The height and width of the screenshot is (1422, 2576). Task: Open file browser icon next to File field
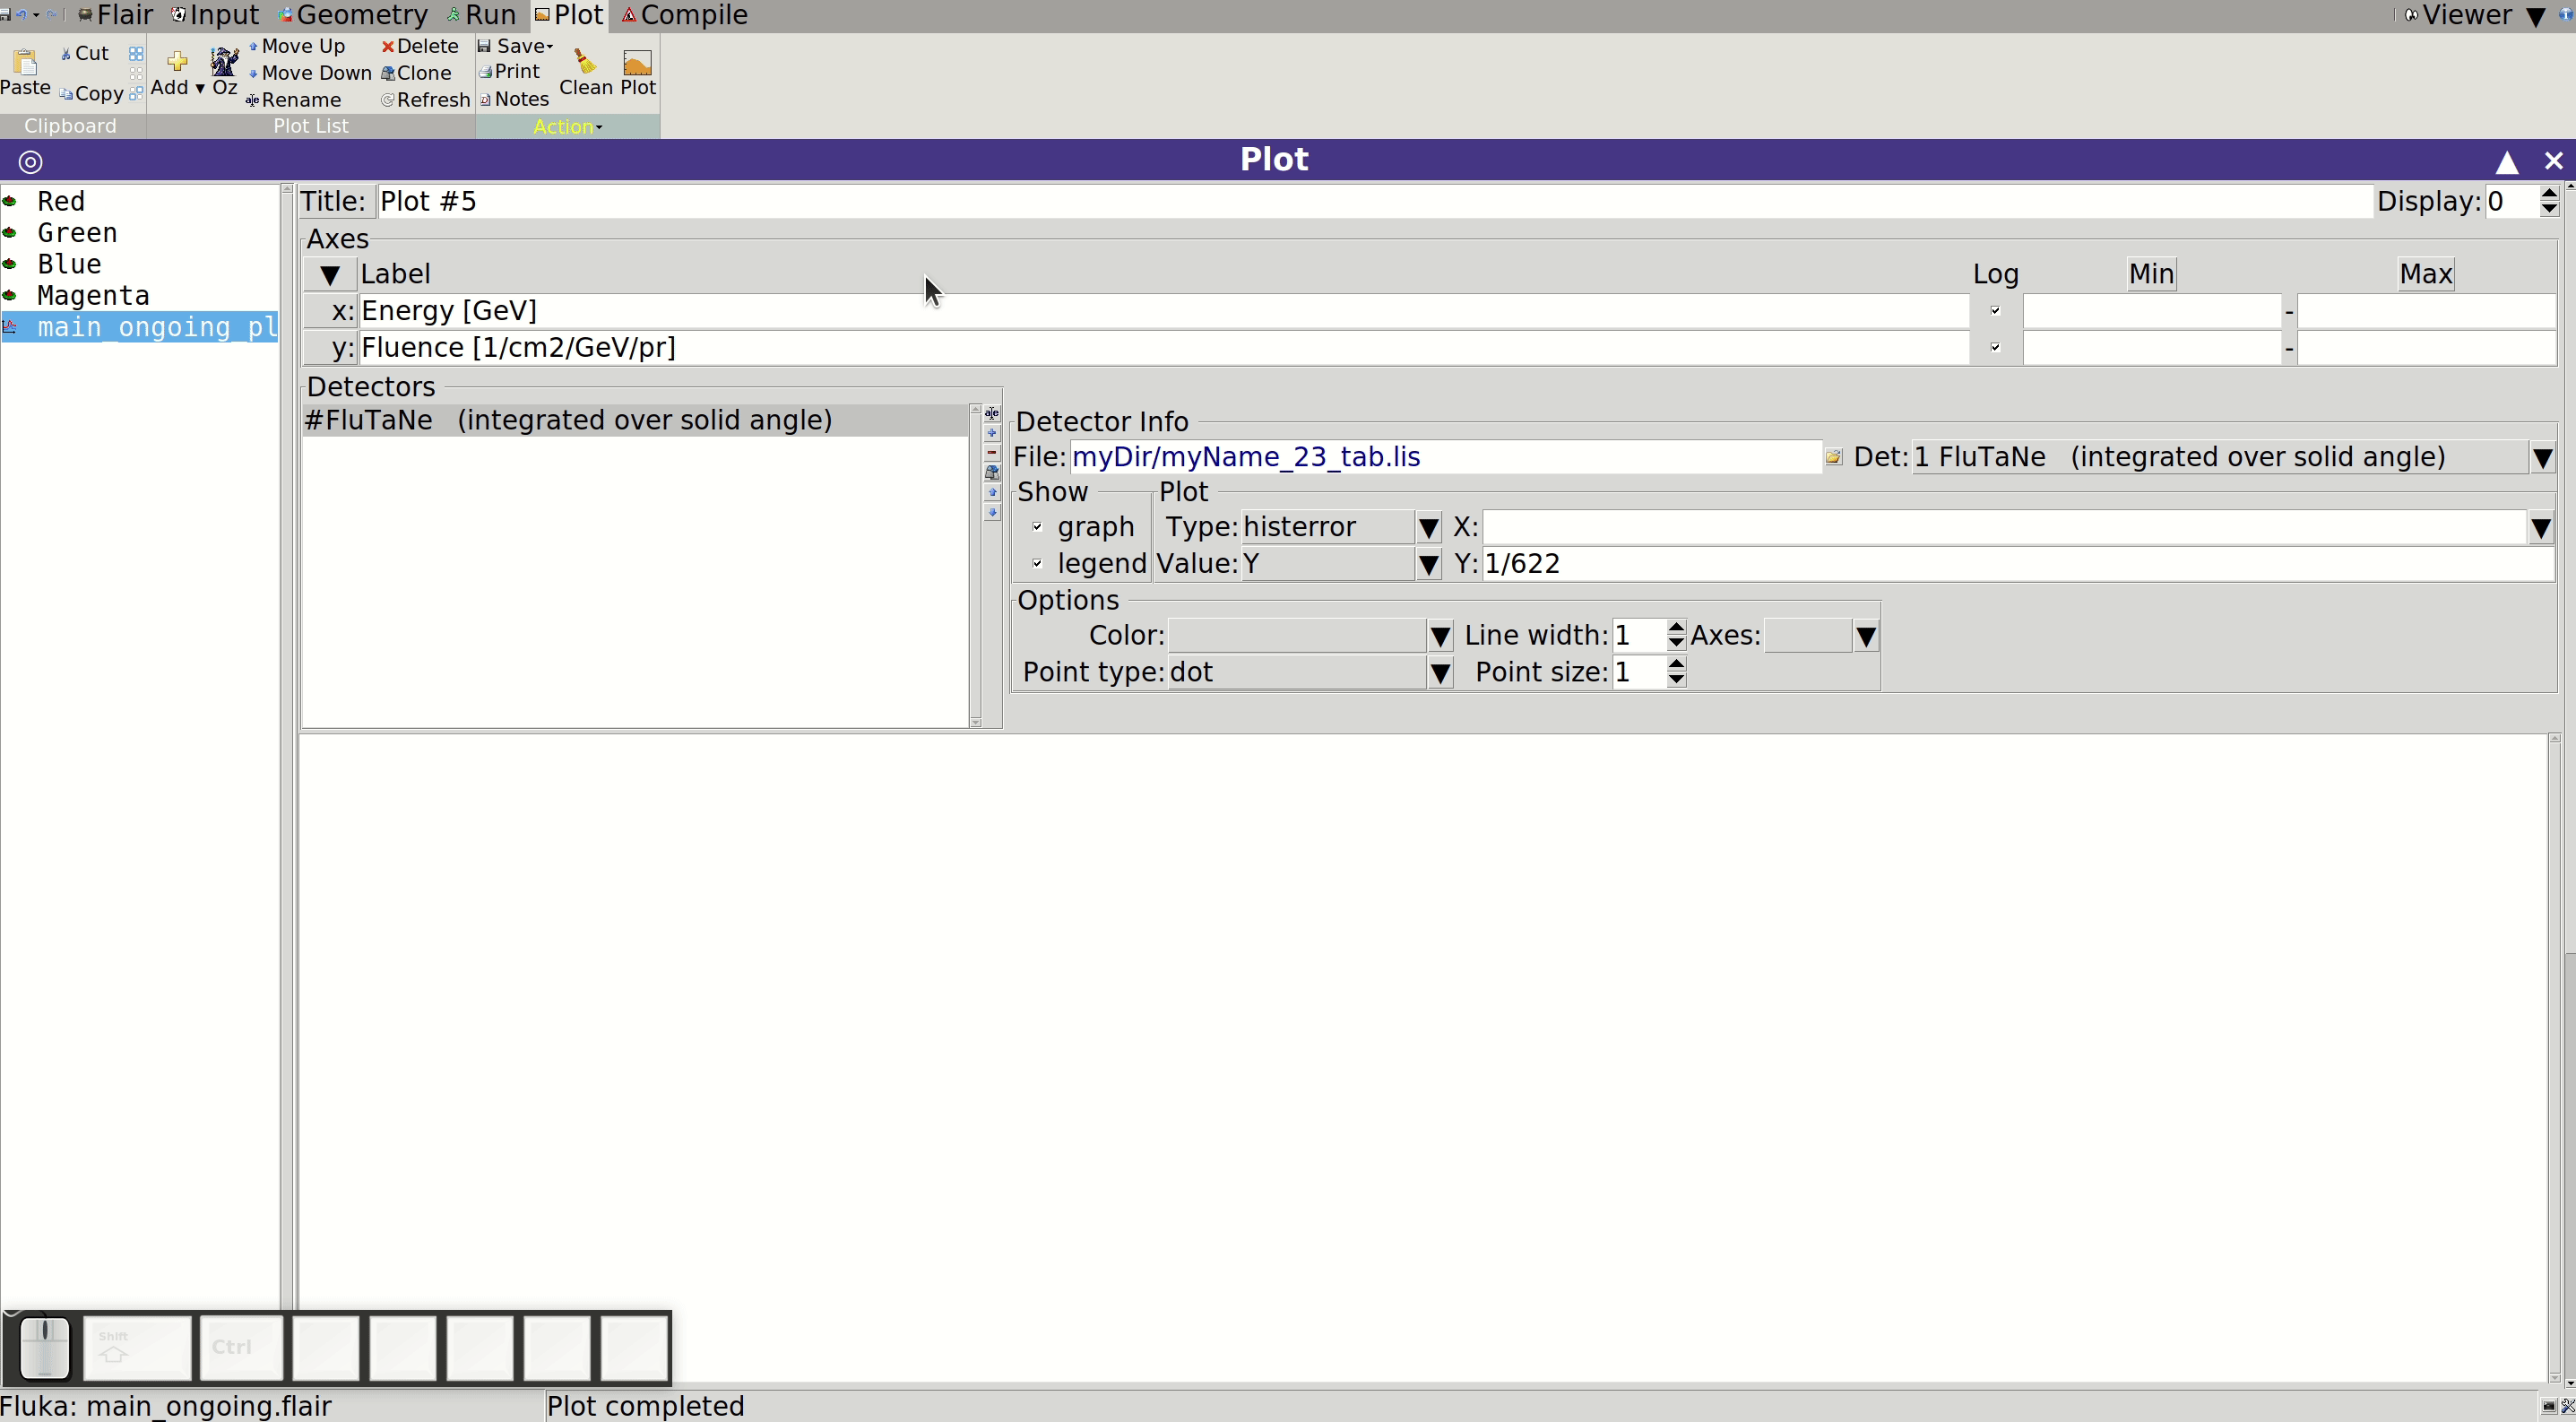click(1833, 457)
